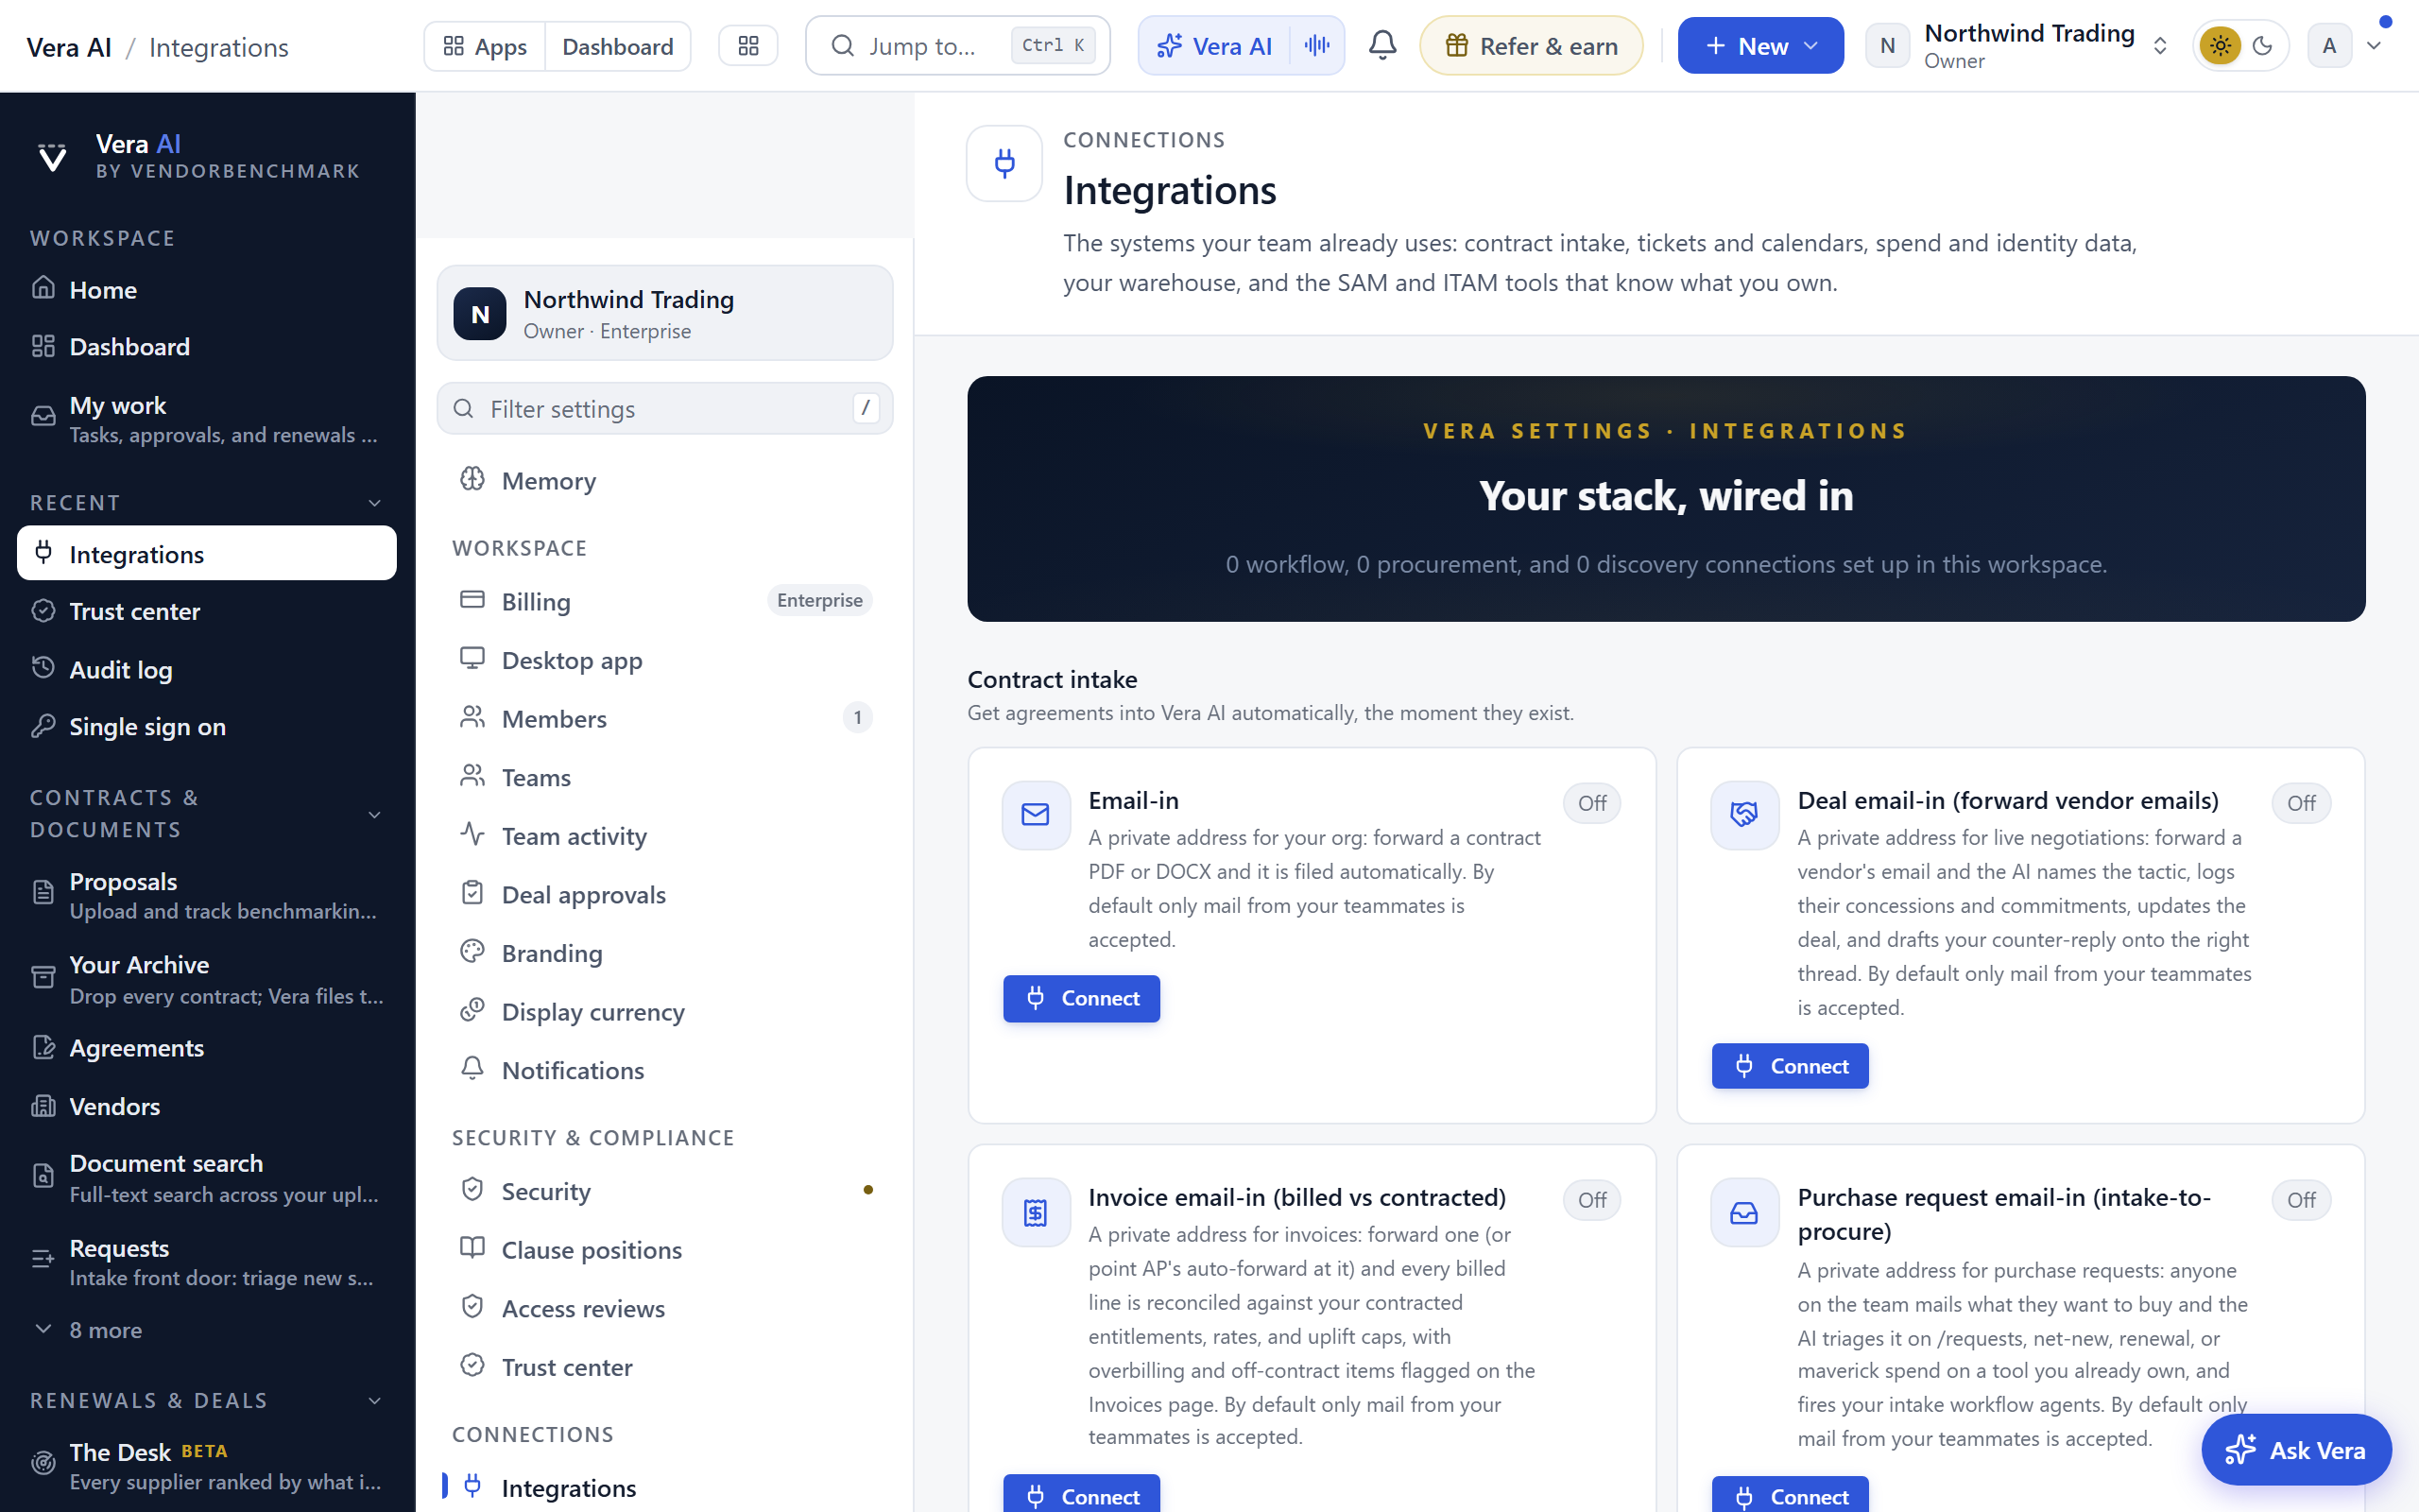
Task: Open Access reviews settings
Action: click(664, 1308)
